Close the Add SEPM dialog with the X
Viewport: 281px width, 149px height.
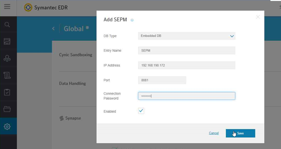(258, 17)
